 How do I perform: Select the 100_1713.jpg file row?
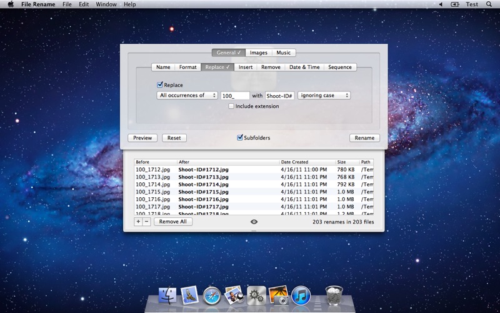click(254, 177)
